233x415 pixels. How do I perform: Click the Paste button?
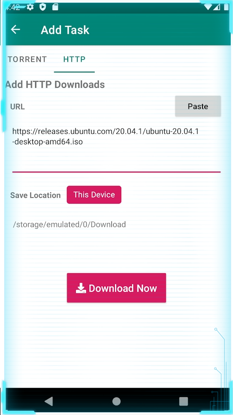pyautogui.click(x=198, y=106)
